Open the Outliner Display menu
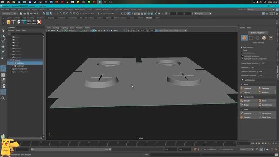 [11, 30]
